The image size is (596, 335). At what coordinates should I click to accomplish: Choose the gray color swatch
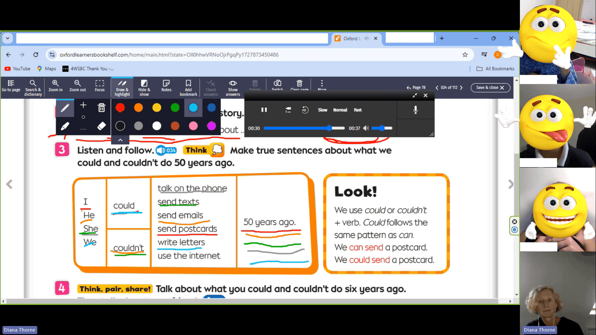(x=139, y=126)
